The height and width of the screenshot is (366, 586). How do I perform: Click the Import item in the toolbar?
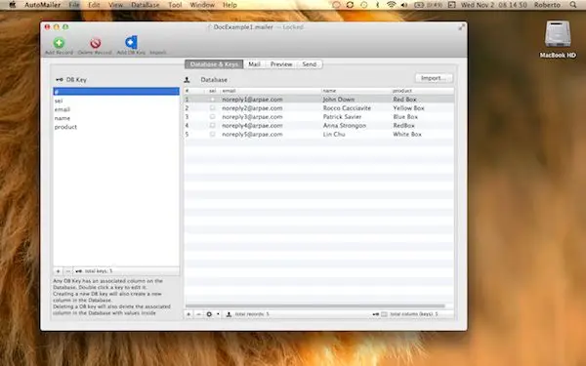click(x=157, y=53)
